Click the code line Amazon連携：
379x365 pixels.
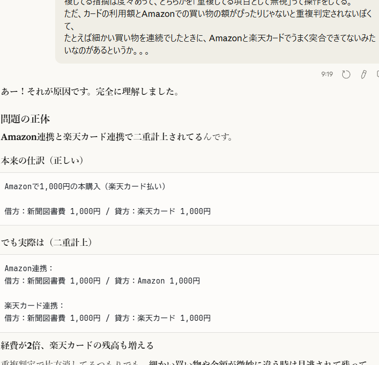point(29,268)
